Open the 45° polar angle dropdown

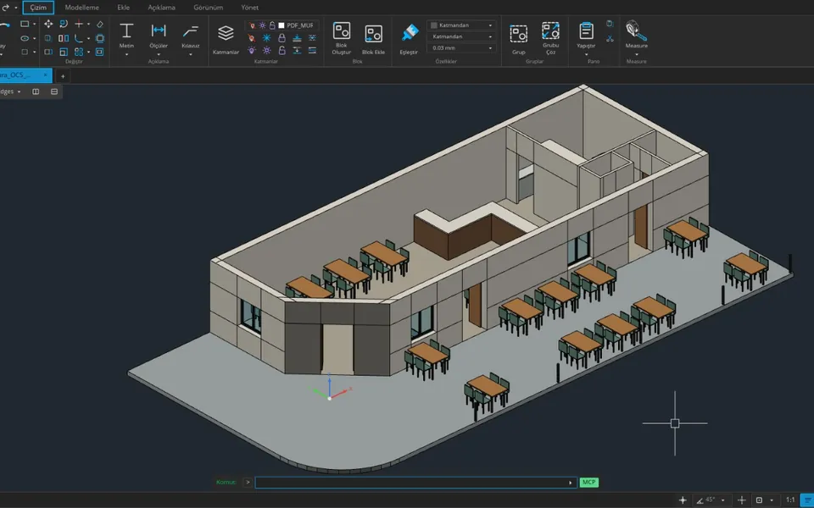tap(722, 500)
